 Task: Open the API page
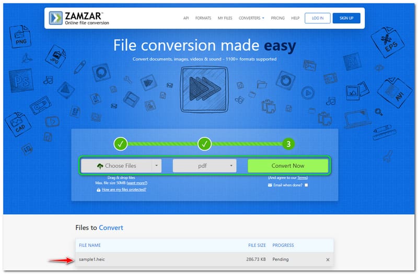click(186, 18)
